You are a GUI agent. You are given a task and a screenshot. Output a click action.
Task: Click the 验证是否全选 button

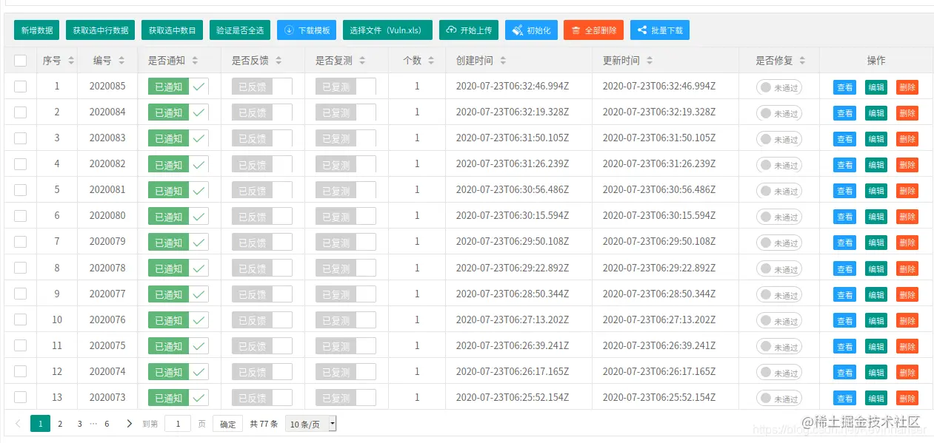tap(240, 30)
